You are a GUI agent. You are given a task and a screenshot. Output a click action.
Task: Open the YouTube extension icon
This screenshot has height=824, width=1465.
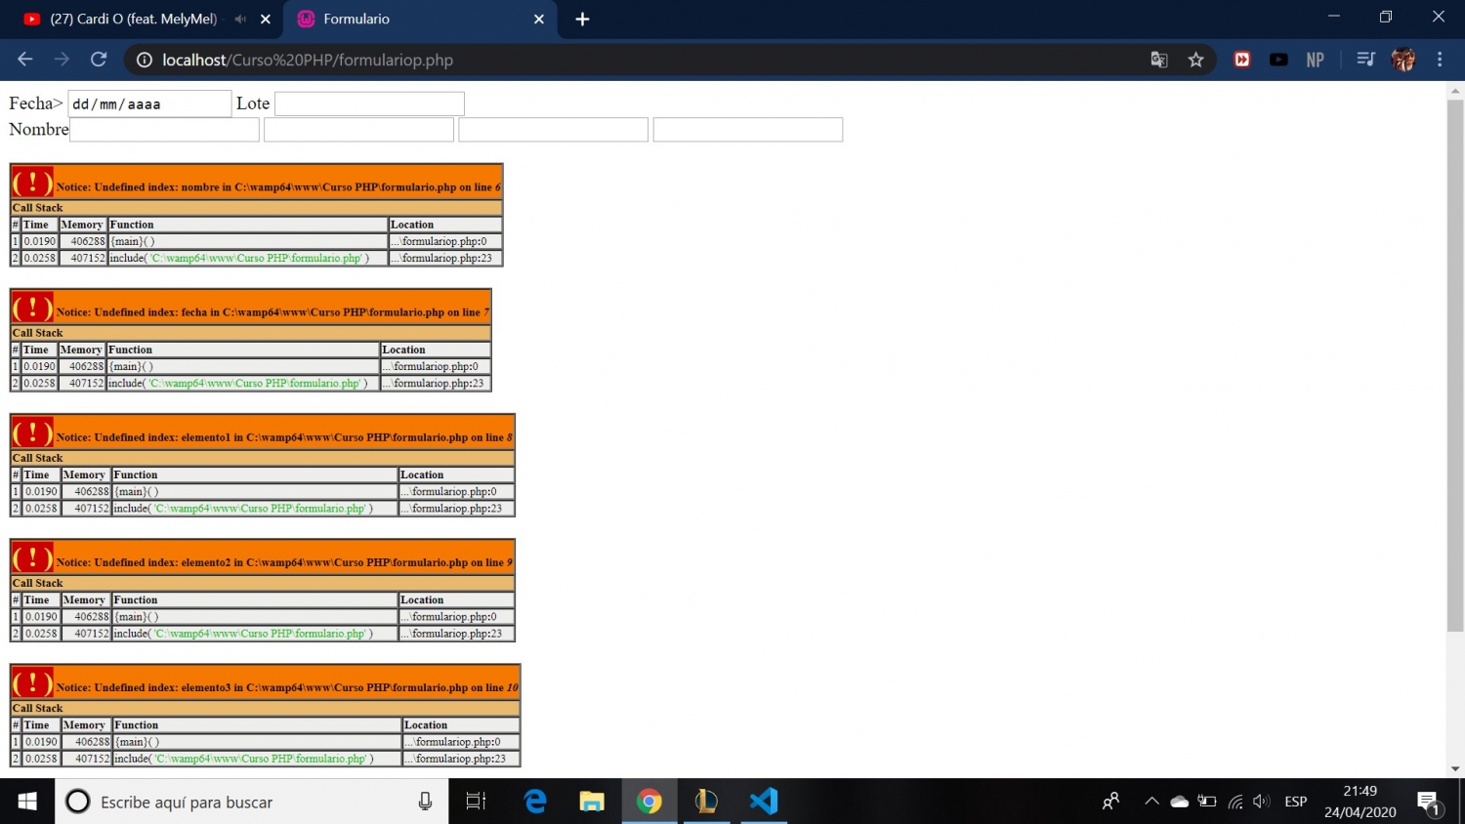pos(1278,60)
